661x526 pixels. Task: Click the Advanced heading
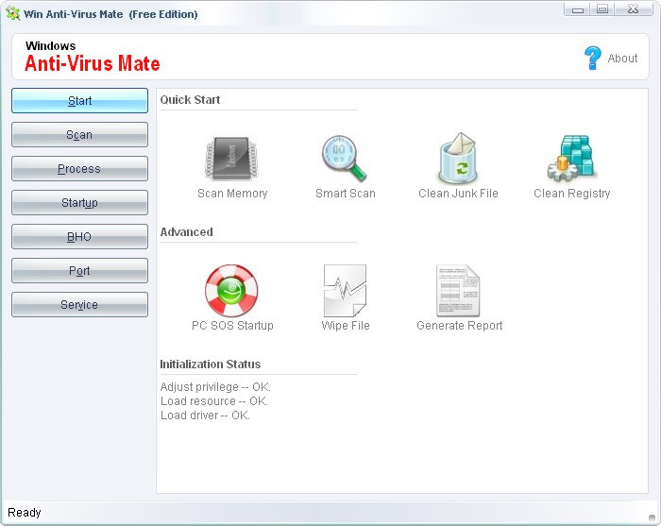[186, 231]
